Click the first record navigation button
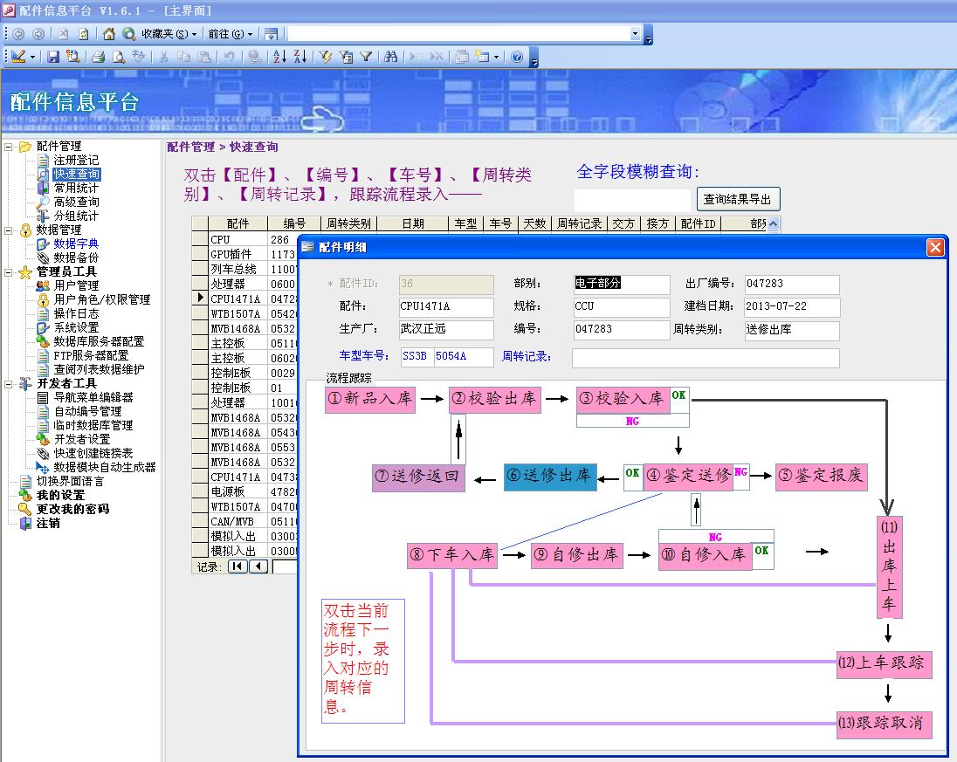This screenshot has width=957, height=762. click(x=237, y=566)
